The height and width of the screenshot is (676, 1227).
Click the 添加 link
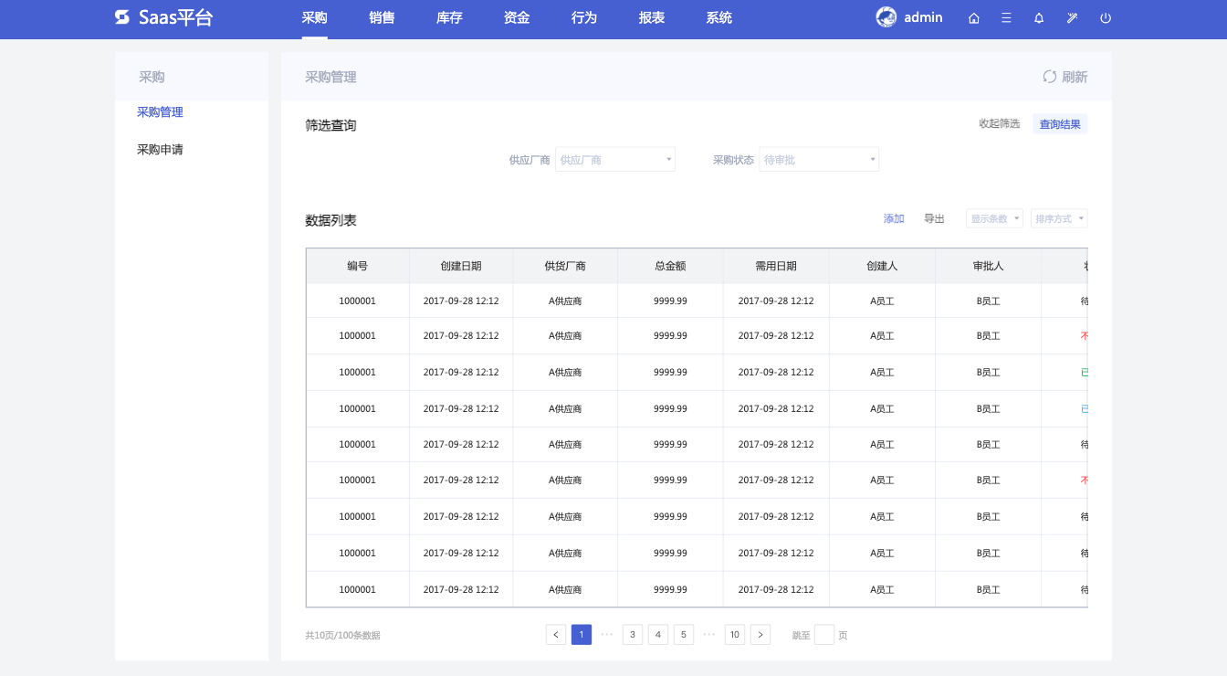[x=894, y=219]
